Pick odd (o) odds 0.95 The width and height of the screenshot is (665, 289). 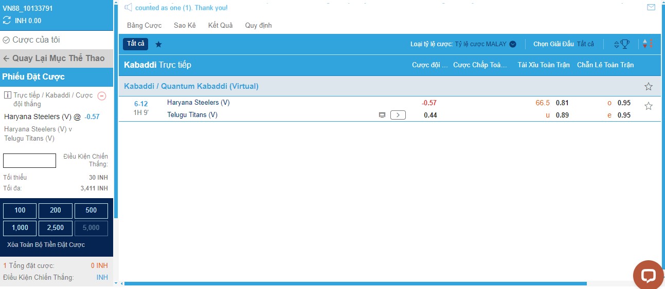coord(624,103)
